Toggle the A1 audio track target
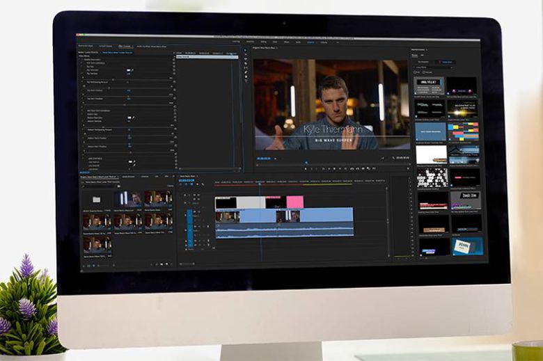The height and width of the screenshot is (361, 543). coord(189,227)
